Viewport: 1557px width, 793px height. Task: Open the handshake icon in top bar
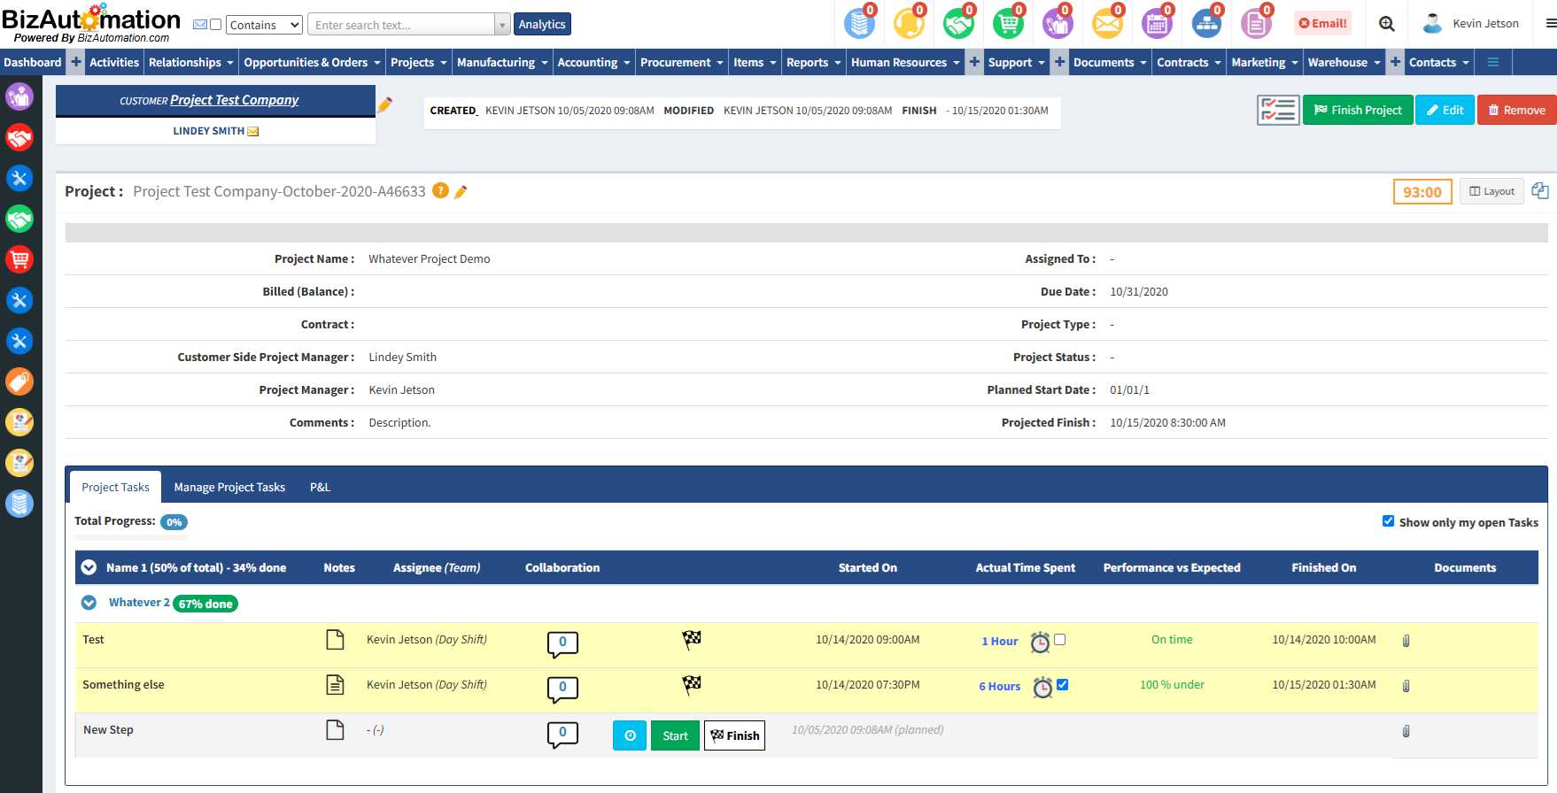point(958,23)
